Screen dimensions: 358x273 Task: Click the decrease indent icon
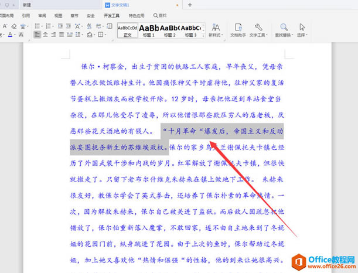pyautogui.click(x=60, y=26)
